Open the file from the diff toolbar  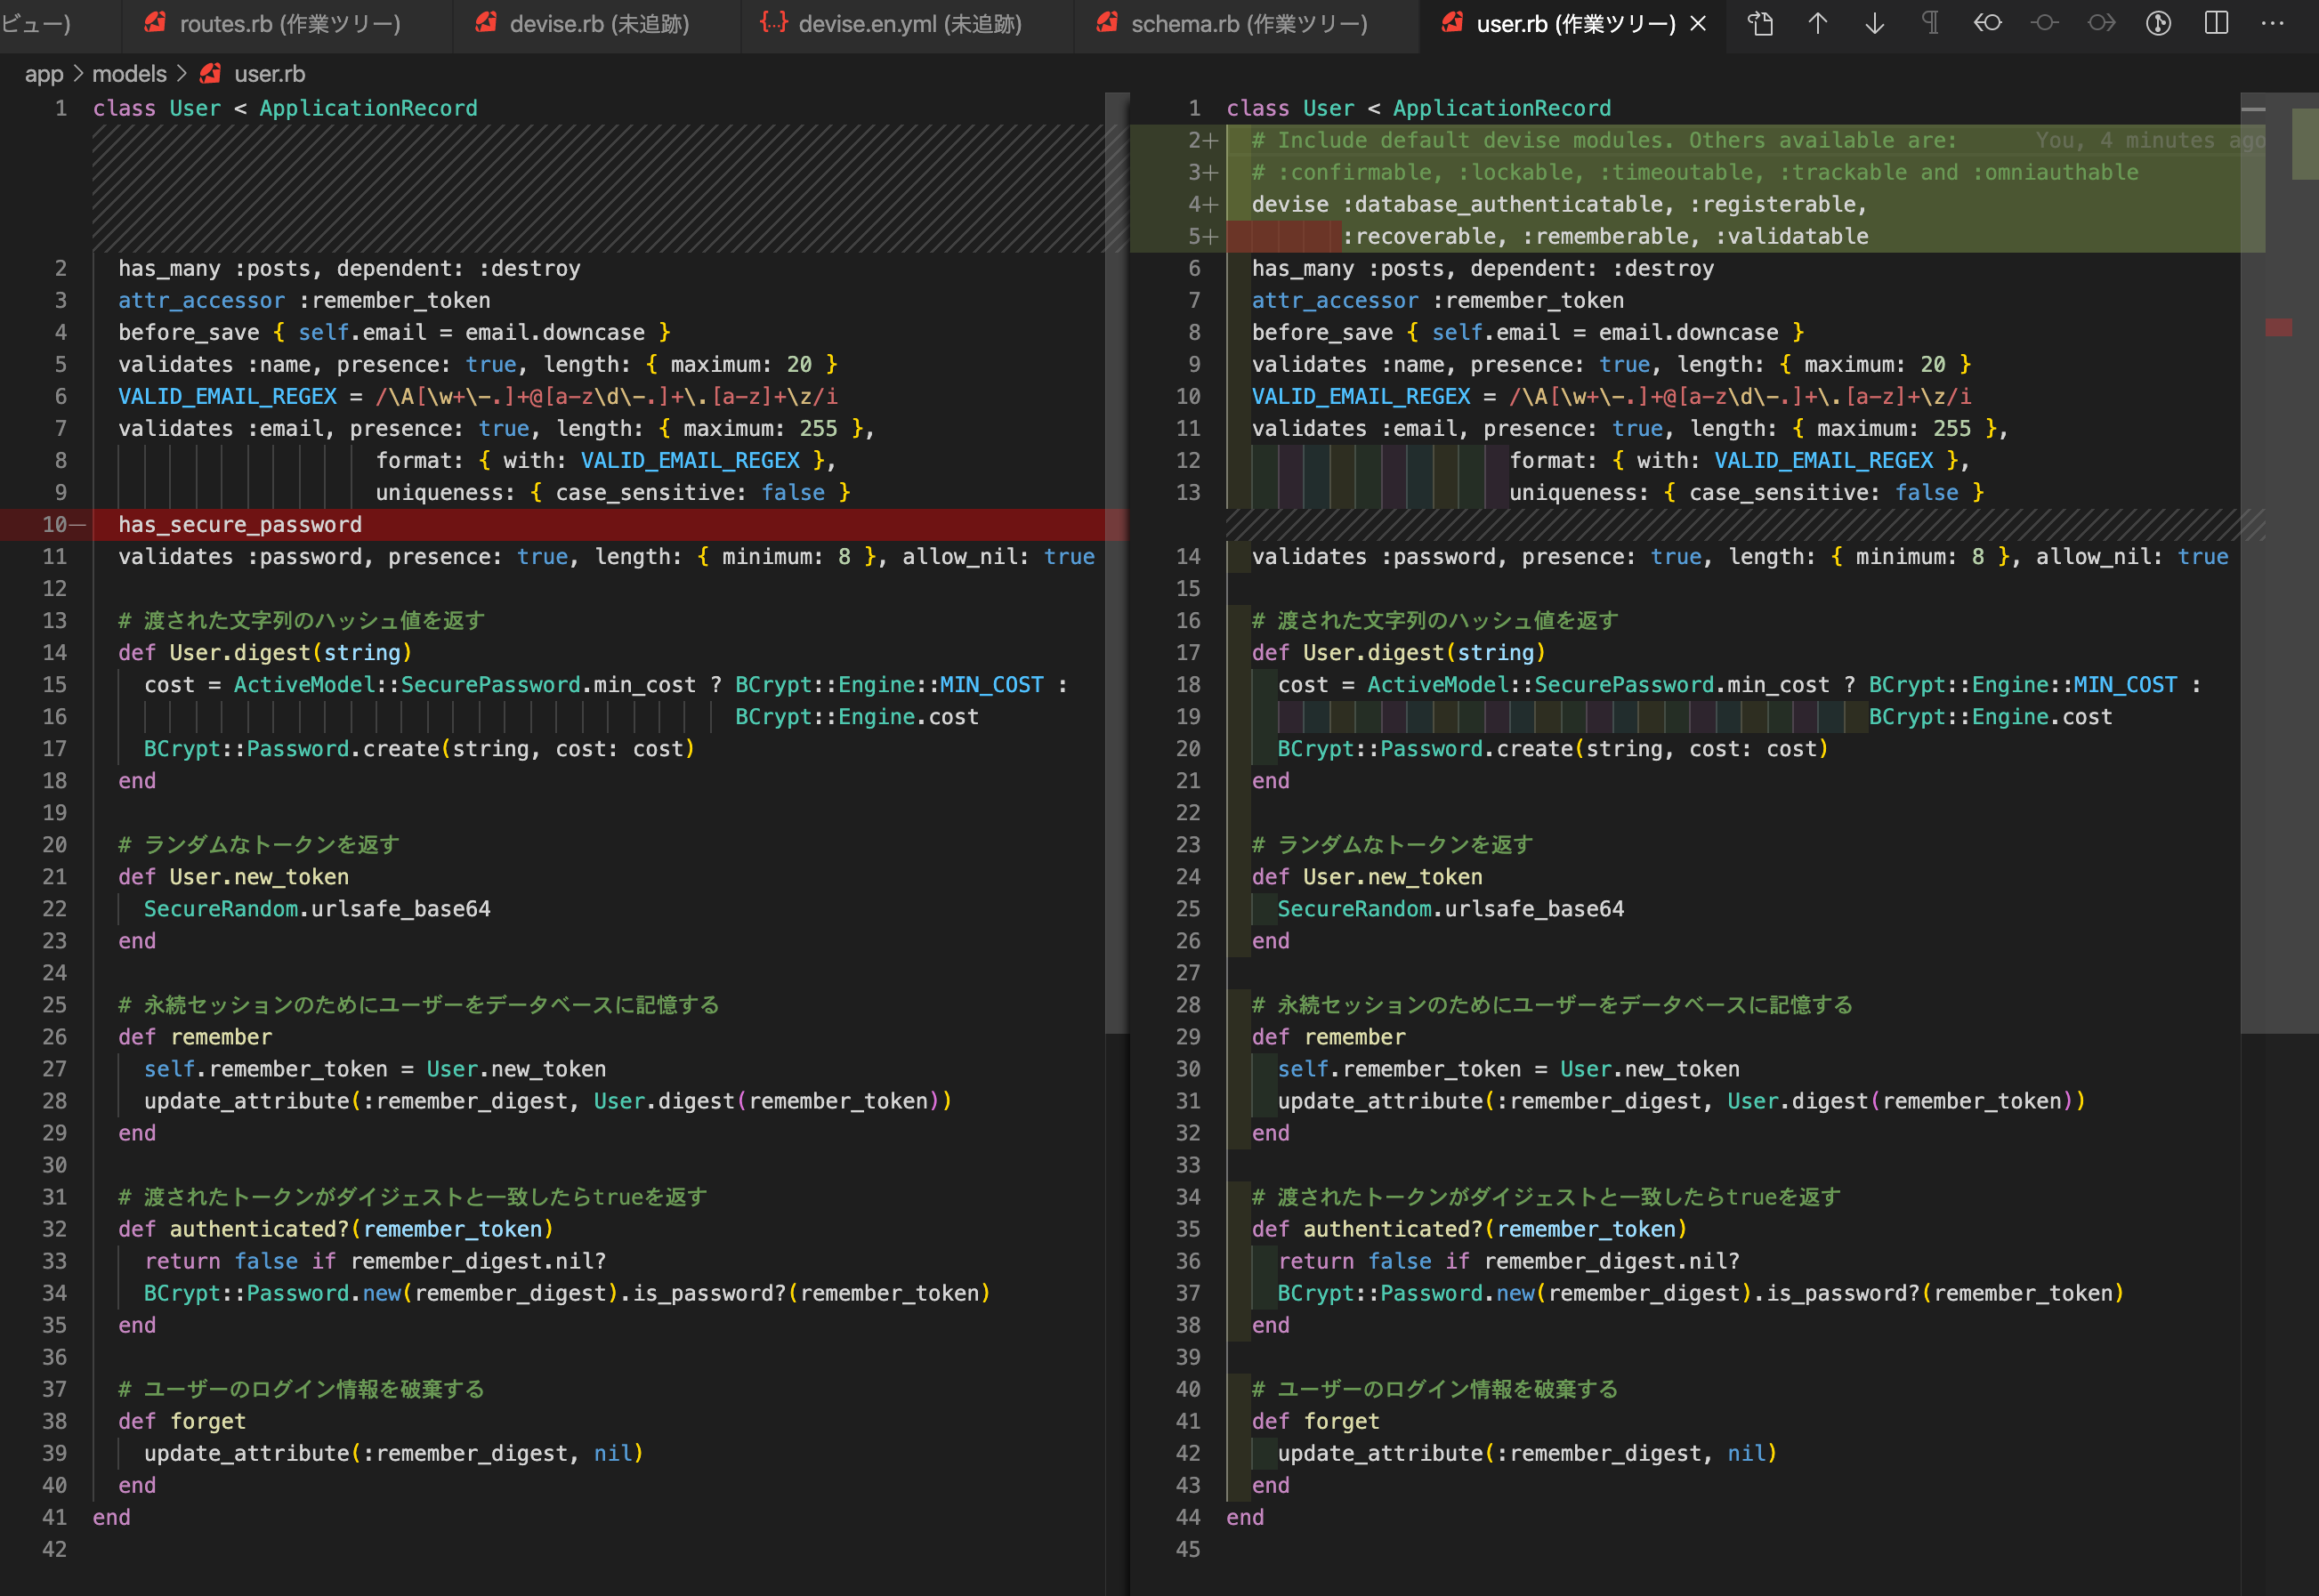click(1760, 23)
